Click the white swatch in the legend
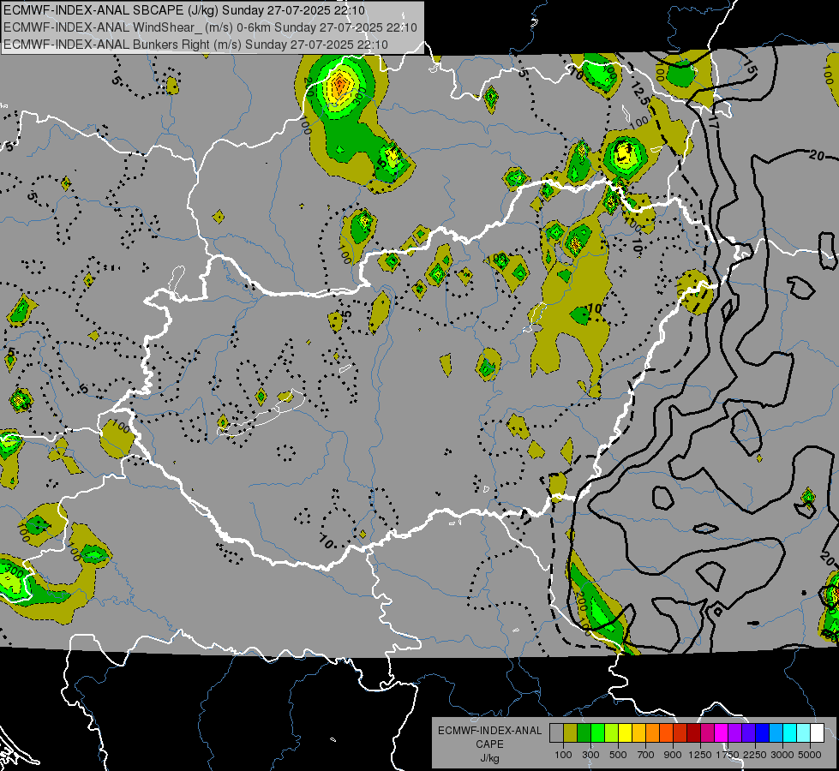839x771 pixels. click(818, 732)
